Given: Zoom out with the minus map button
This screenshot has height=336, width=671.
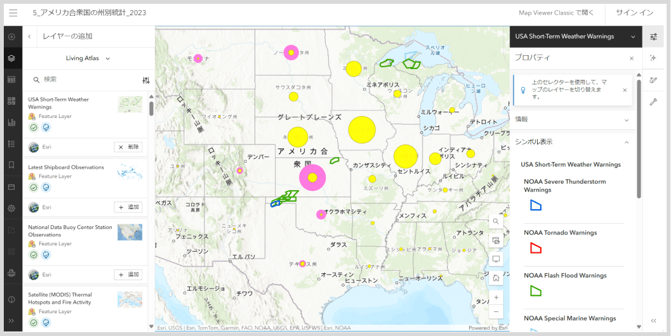Looking at the screenshot, I should coord(496,312).
